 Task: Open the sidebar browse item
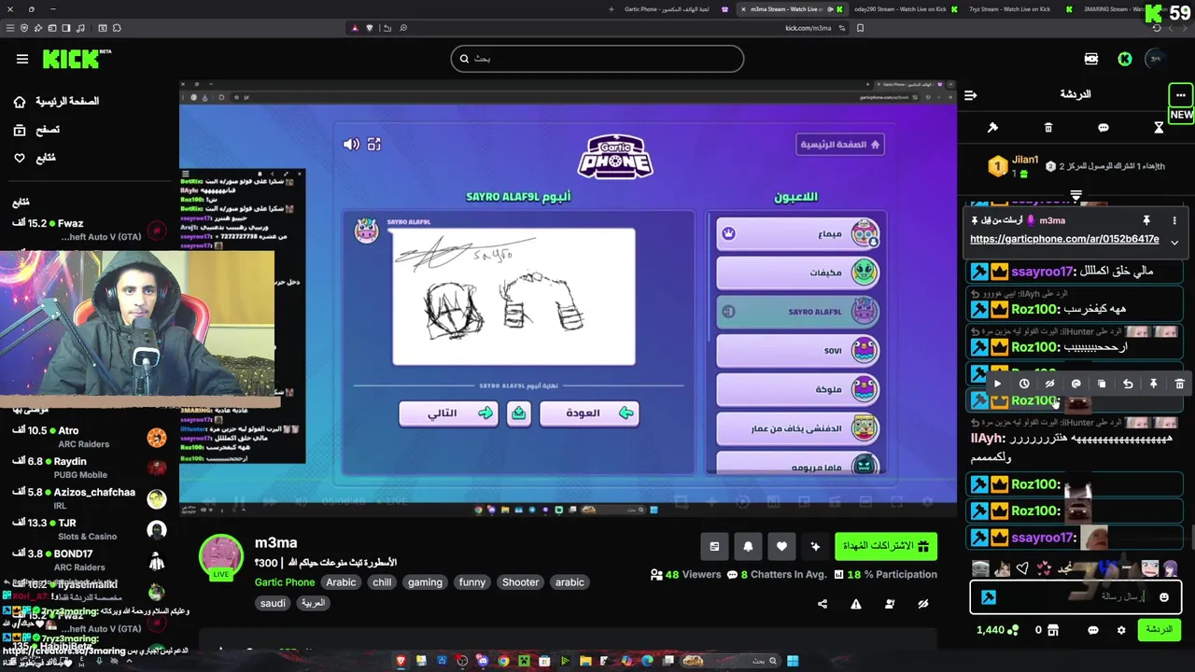[37, 130]
